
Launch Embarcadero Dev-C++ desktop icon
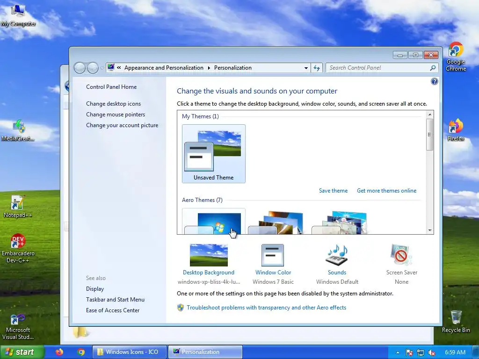coord(18,249)
